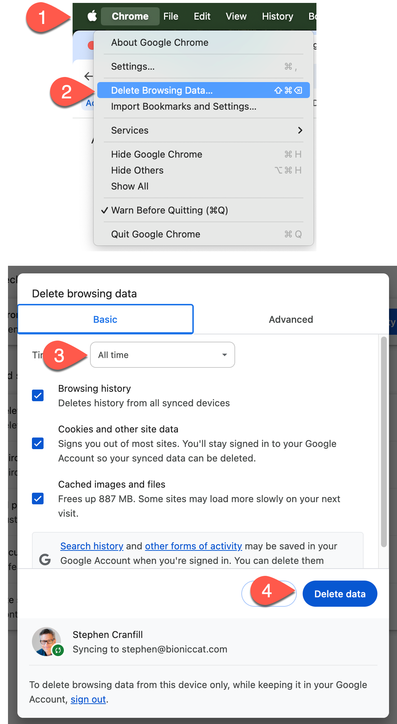397x724 pixels.
Task: Switch to the Advanced tab
Action: pos(291,319)
